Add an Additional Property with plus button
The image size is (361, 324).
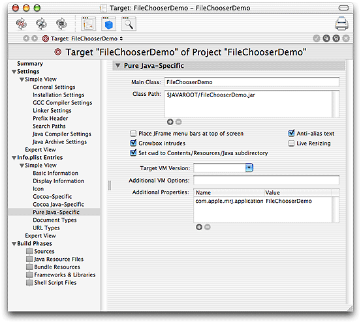[x=199, y=227]
